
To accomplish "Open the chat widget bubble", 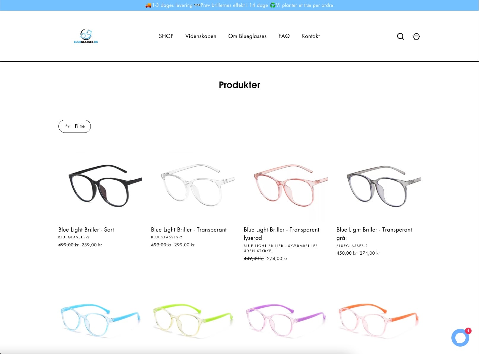I will (x=460, y=337).
